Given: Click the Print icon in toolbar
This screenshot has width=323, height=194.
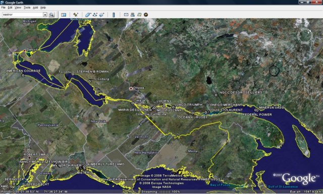Looking at the screenshot, I should click(x=133, y=15).
